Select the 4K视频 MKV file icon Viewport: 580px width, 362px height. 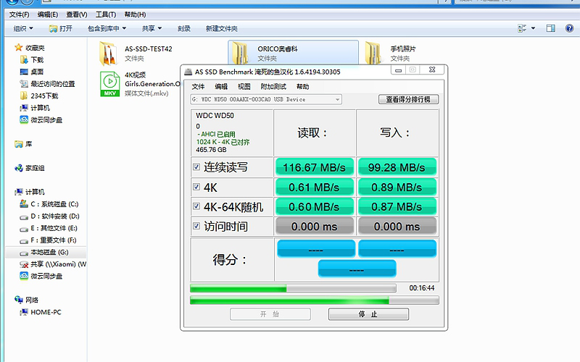(x=110, y=84)
